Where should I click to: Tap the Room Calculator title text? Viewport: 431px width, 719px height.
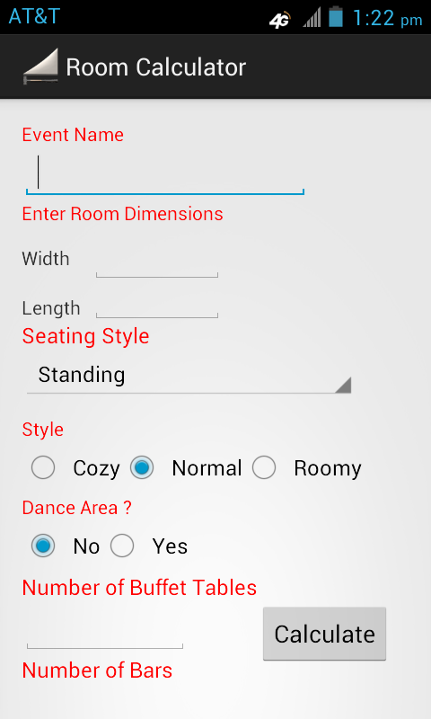point(155,67)
